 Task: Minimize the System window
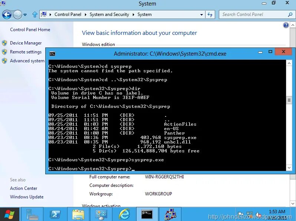coord(264,3)
